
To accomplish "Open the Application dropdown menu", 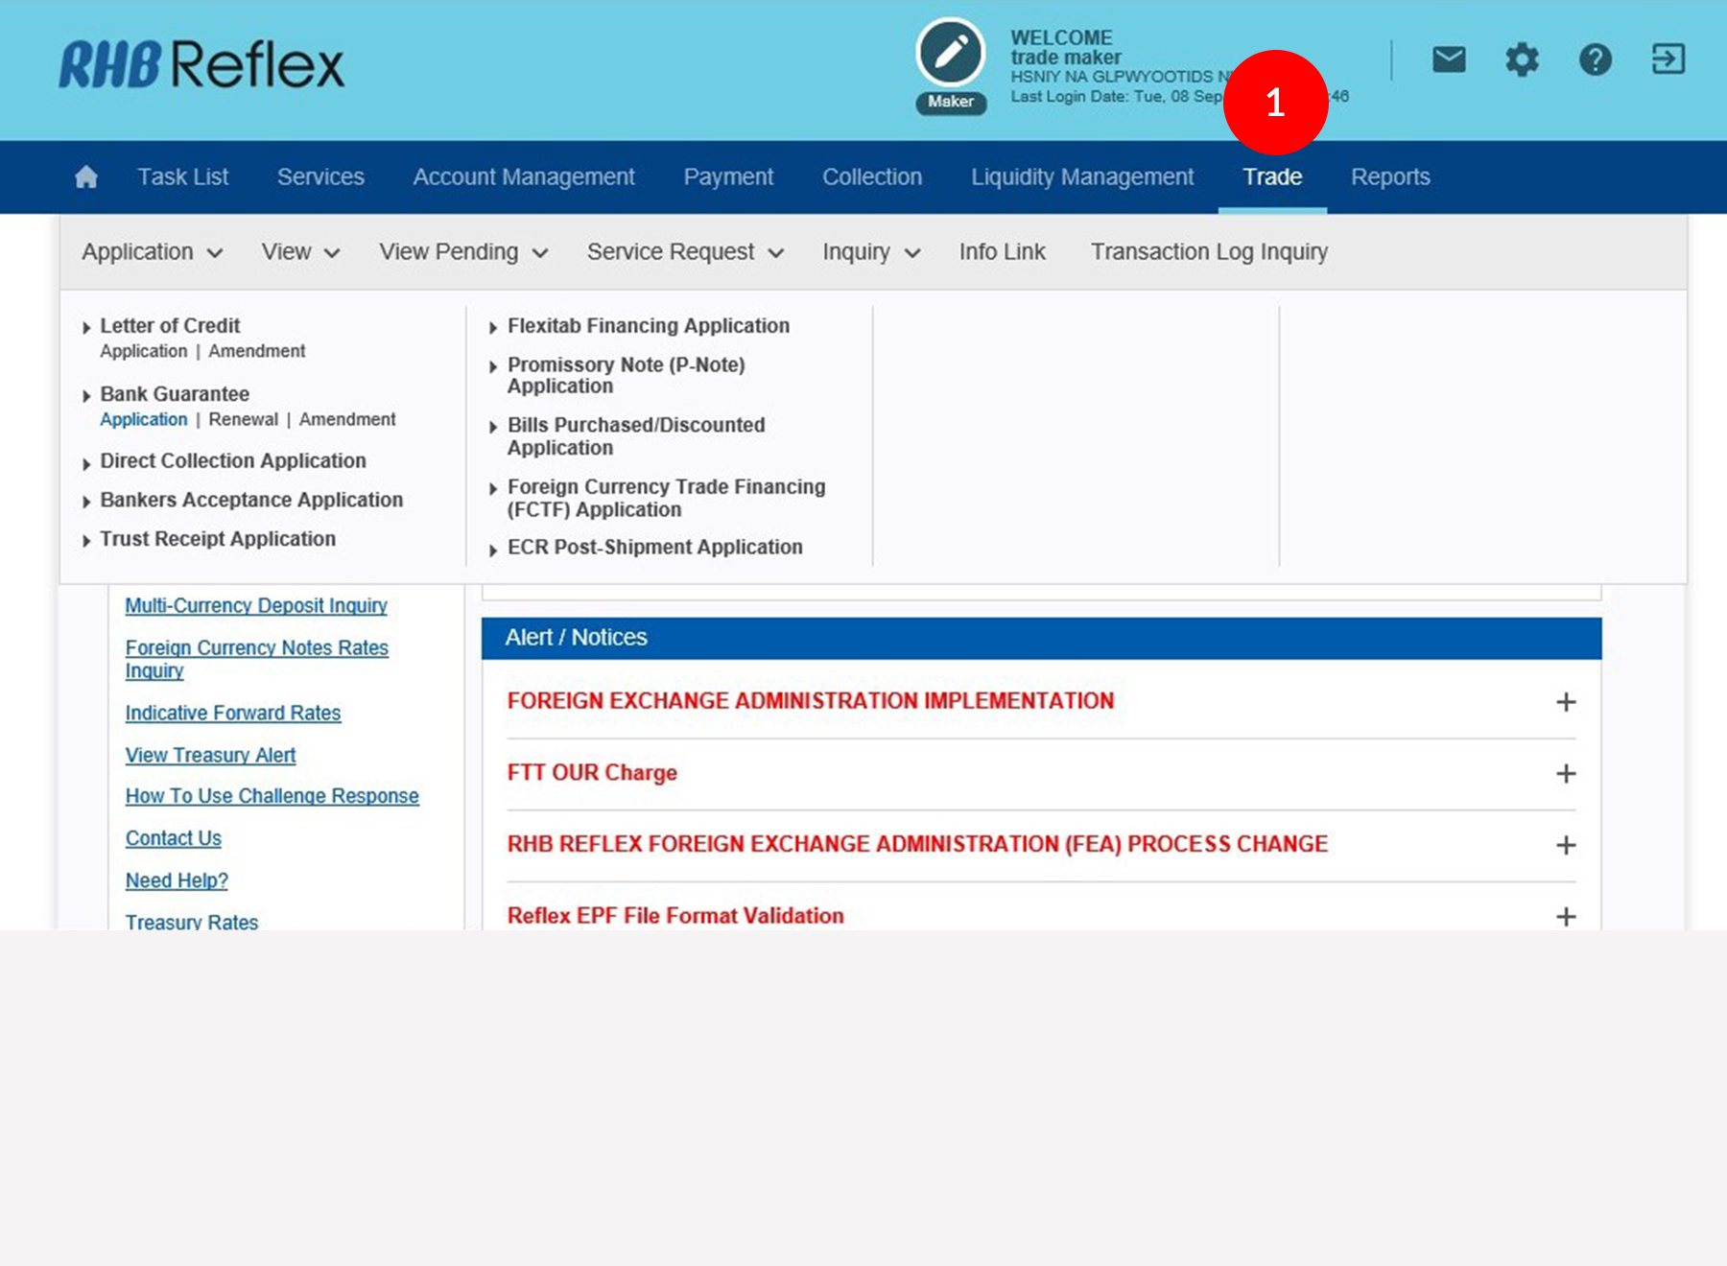I will click(x=152, y=252).
